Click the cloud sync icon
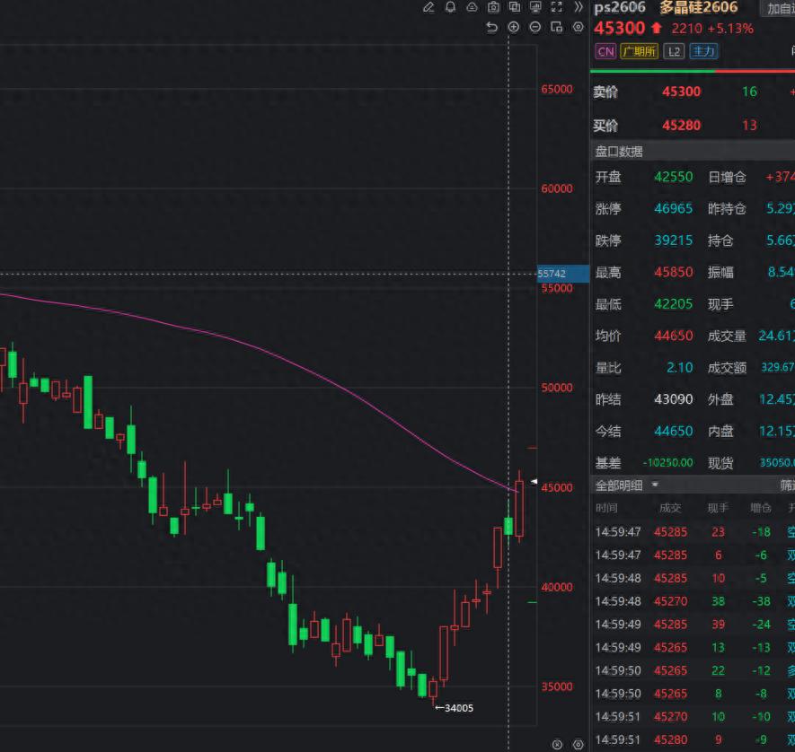795x752 pixels. 472,7
